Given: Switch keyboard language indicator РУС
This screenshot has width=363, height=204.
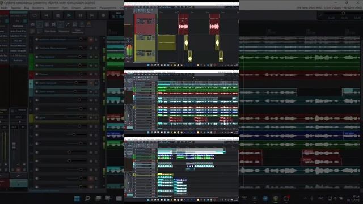Looking at the screenshot, I should (x=320, y=198).
